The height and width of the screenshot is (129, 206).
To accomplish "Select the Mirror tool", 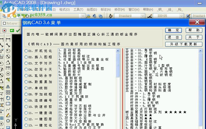I will pos(8,87).
